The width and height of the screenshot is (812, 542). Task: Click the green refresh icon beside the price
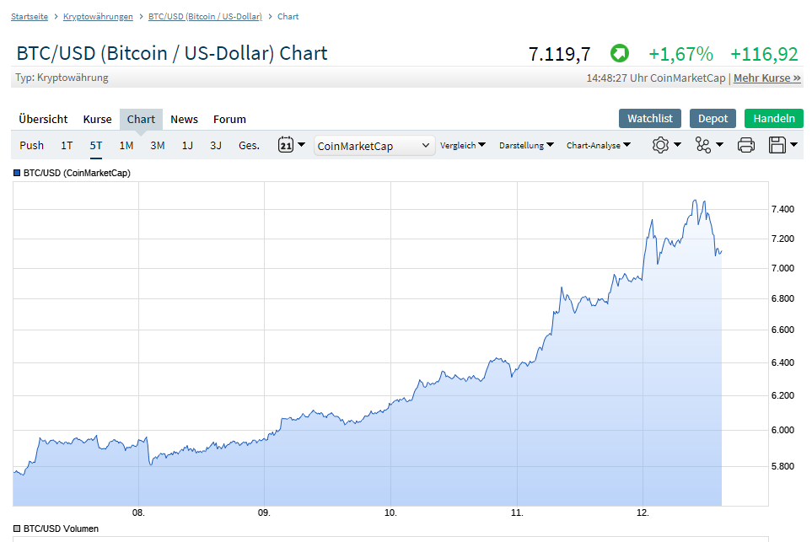619,53
